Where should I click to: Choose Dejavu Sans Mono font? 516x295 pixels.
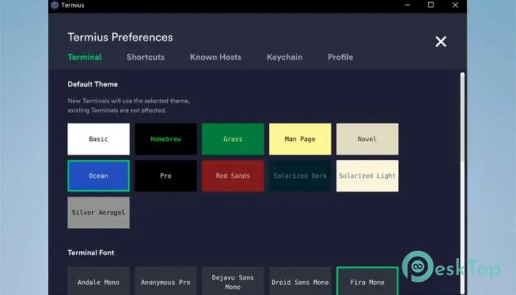233,282
